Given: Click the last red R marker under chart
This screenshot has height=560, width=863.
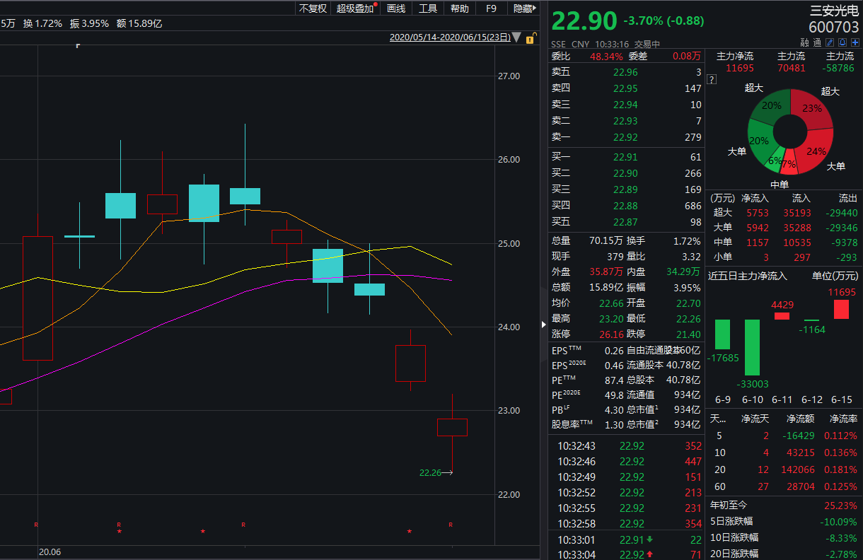Looking at the screenshot, I should 451,525.
